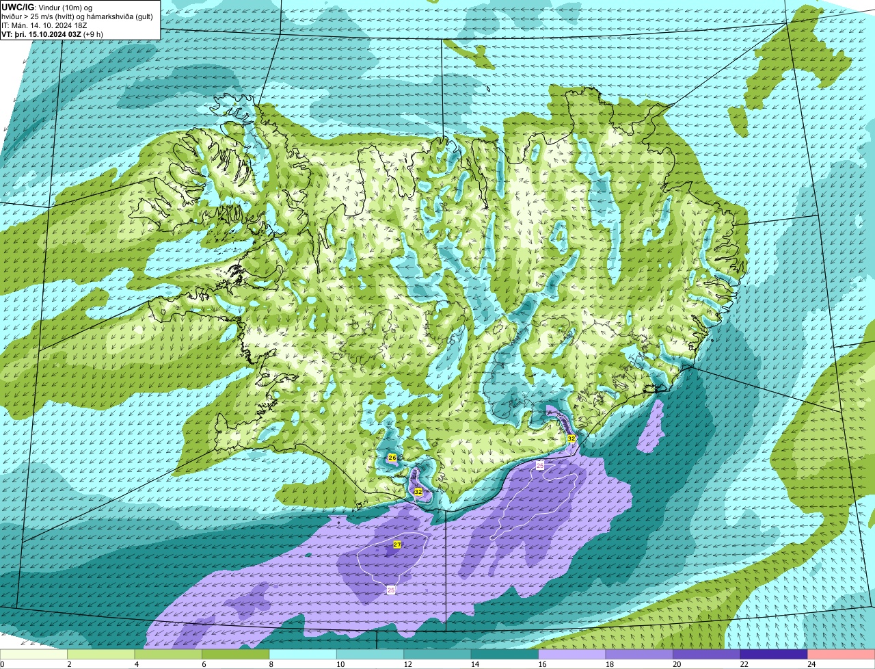The image size is (875, 669).
Task: Click the "24" tick label on the color scale
Action: click(811, 664)
